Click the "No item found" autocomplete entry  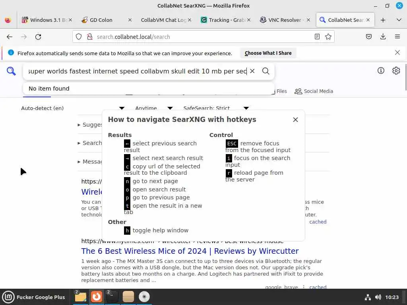click(x=149, y=89)
